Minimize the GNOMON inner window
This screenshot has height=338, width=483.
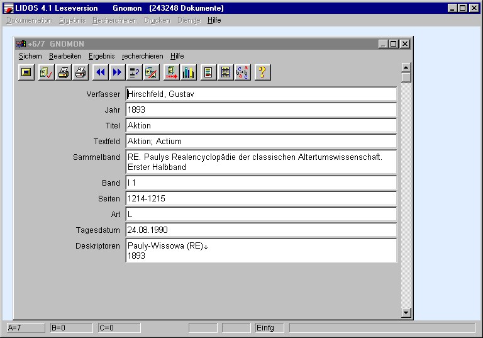click(x=383, y=44)
